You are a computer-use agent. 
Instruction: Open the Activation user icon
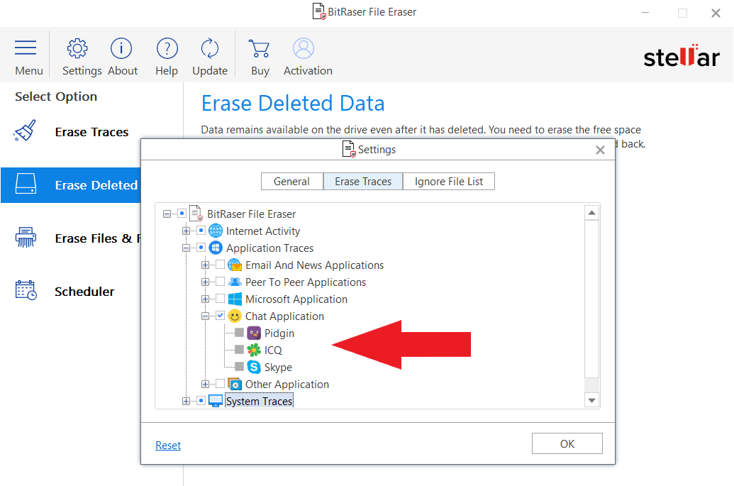coord(304,48)
